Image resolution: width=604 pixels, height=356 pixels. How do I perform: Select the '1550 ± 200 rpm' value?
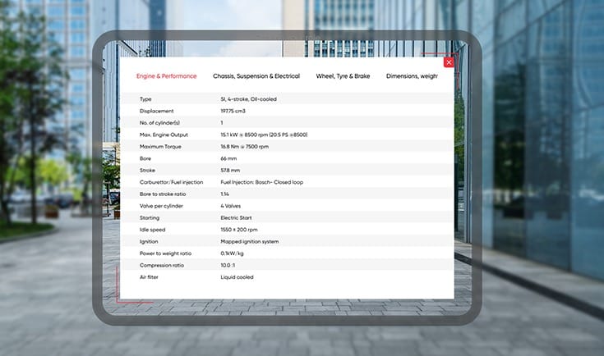239,230
